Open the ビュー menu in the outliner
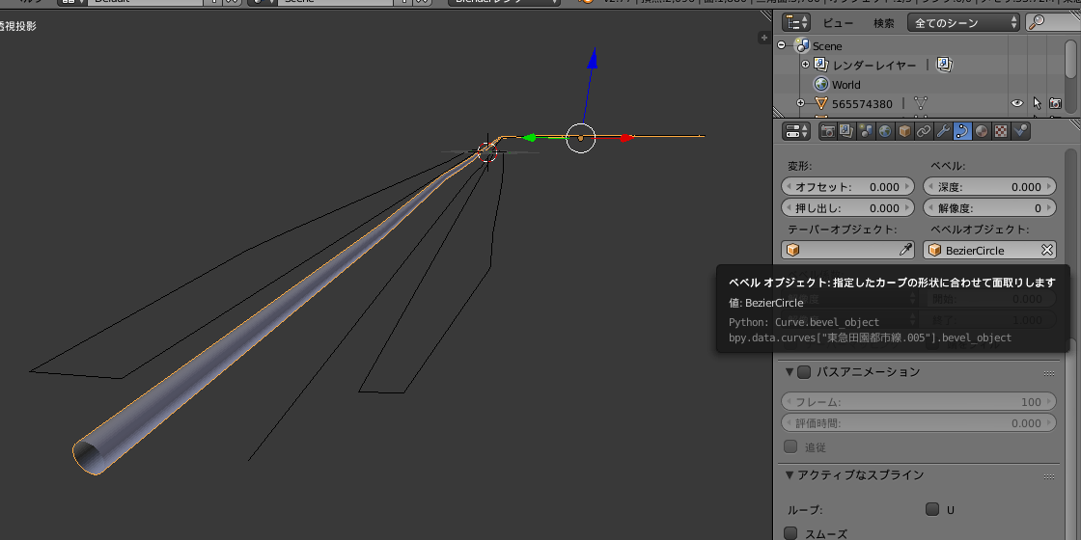 pos(839,23)
